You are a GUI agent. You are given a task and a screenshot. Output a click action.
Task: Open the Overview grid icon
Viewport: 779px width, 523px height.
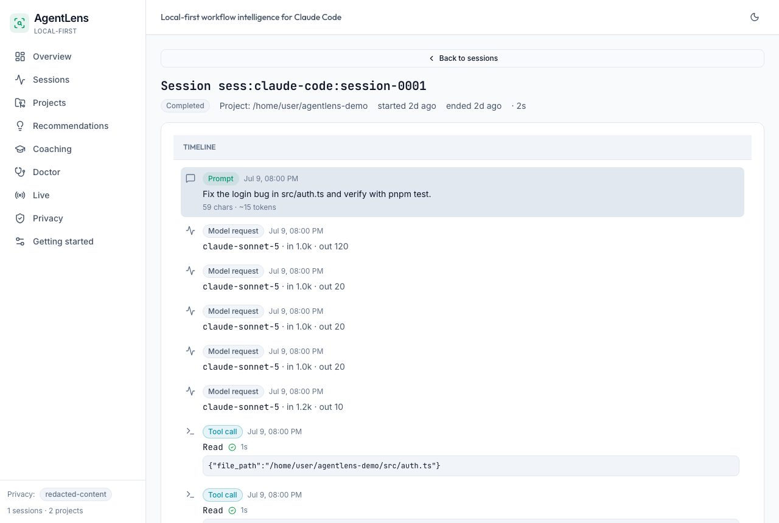(x=20, y=57)
